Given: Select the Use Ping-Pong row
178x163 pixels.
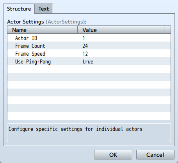Looking at the screenshot, I should pos(89,61).
